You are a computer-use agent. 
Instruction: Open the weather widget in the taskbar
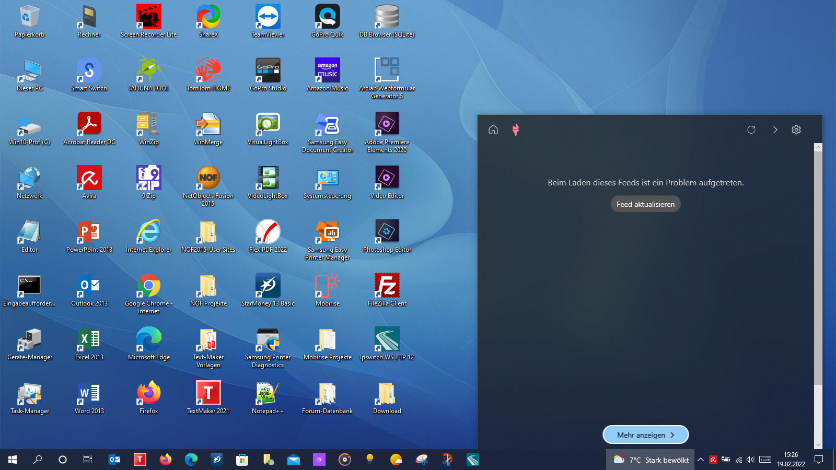pos(651,460)
